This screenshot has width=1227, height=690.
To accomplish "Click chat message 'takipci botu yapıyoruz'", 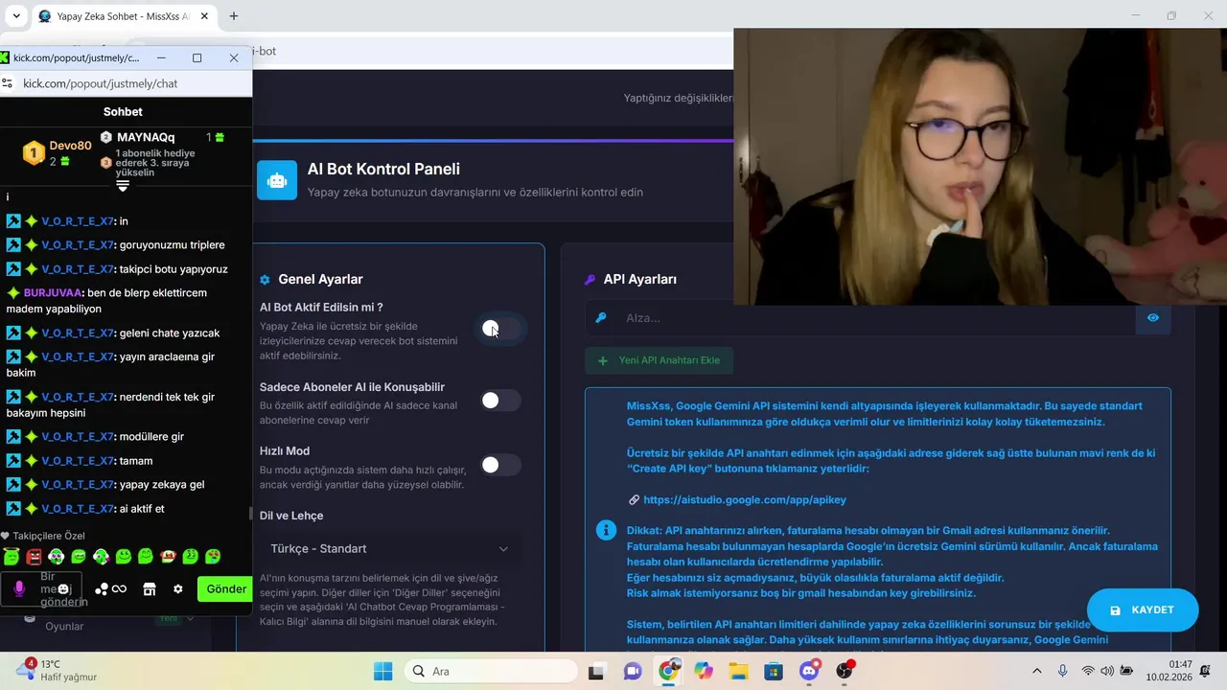I will tap(174, 269).
